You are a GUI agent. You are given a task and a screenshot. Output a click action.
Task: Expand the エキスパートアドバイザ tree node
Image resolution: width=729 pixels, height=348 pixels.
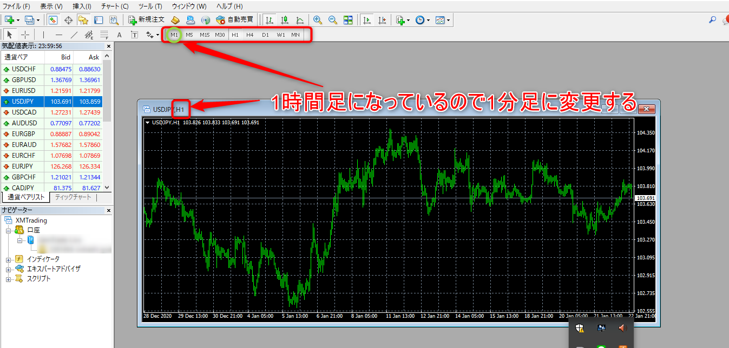pyautogui.click(x=9, y=269)
